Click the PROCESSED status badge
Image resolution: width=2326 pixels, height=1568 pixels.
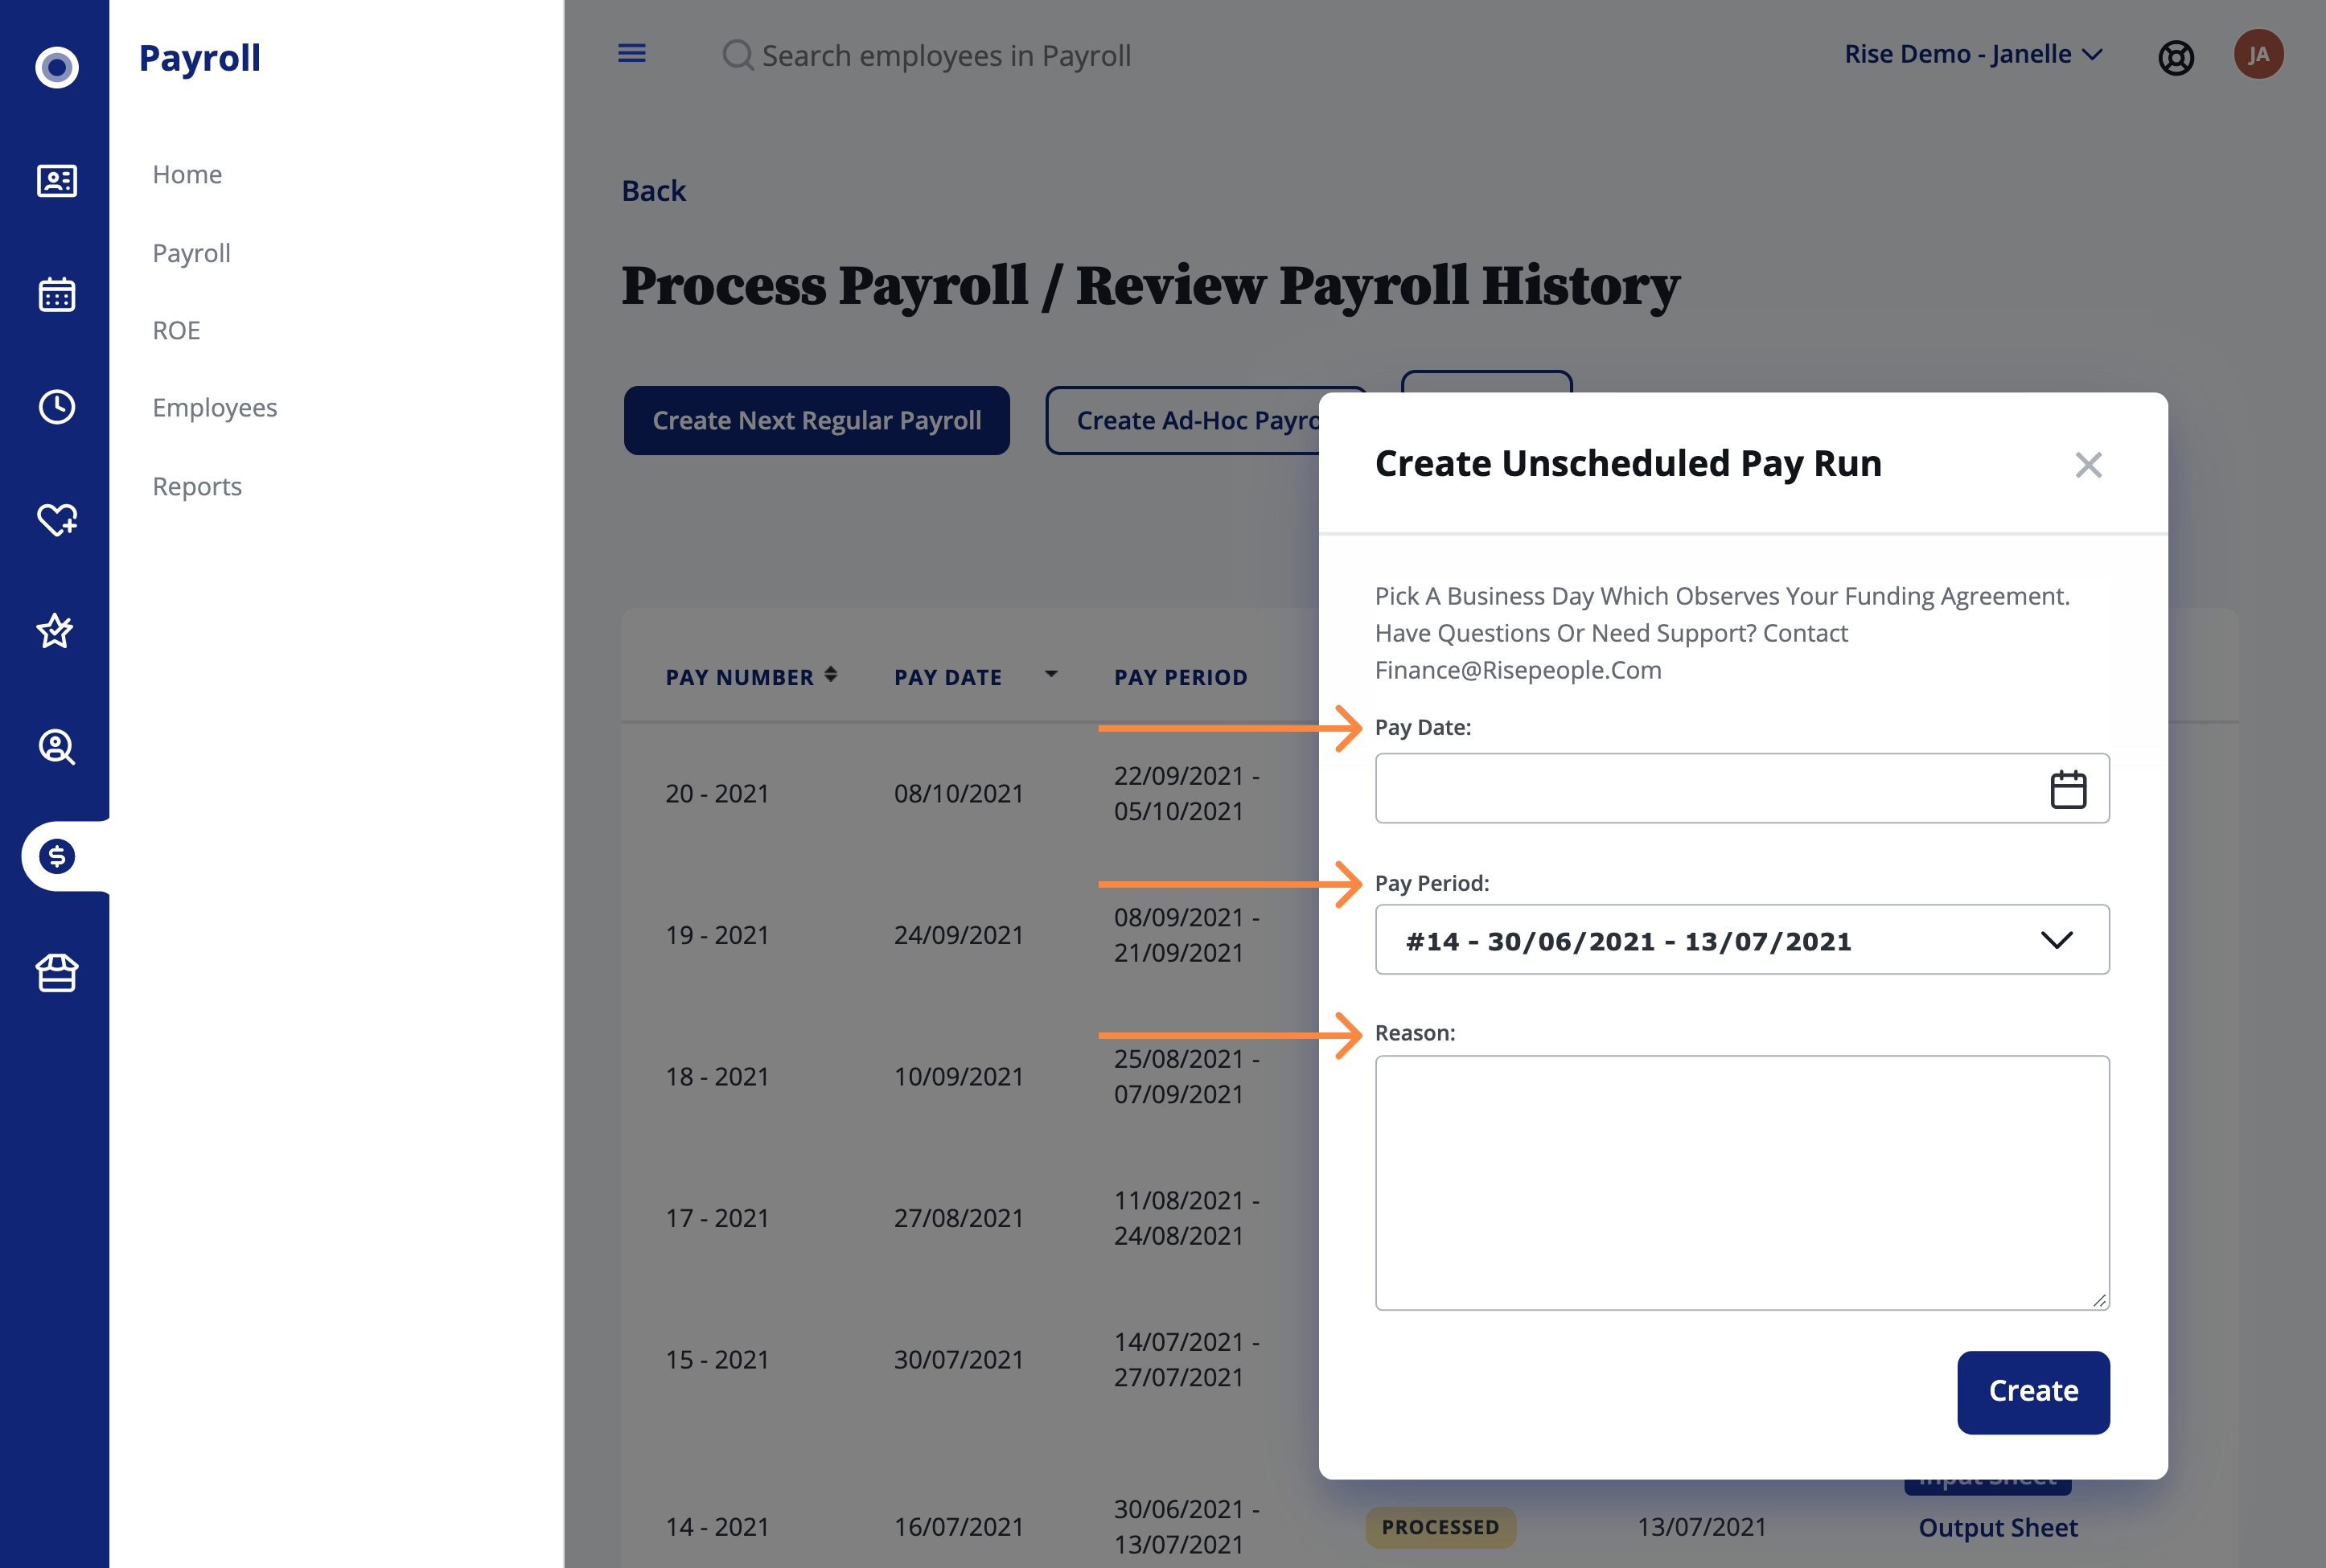pos(1440,1527)
